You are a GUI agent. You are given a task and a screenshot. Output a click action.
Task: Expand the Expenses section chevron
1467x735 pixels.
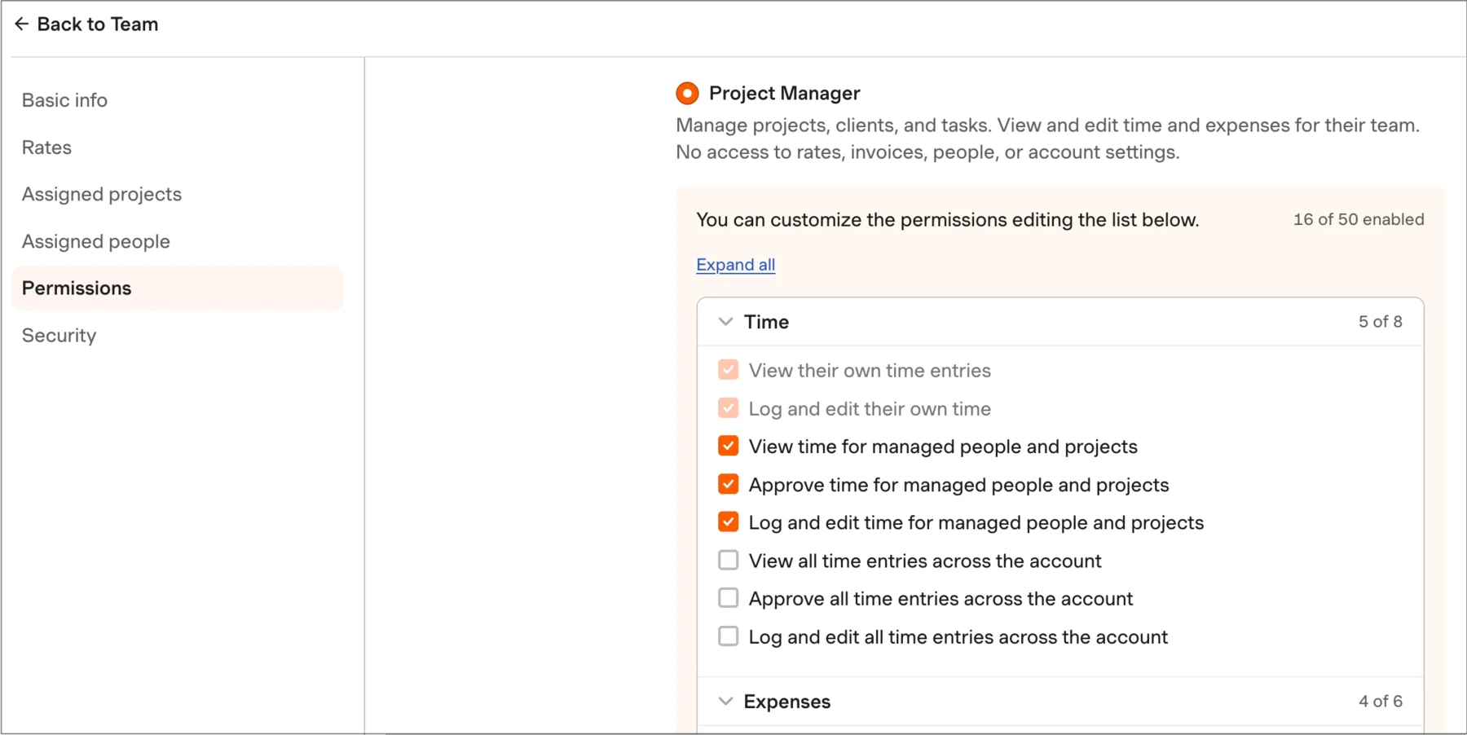[x=725, y=702]
